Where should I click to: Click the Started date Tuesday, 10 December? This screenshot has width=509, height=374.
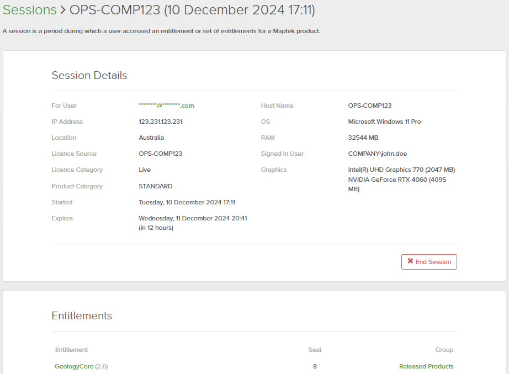[x=187, y=202]
